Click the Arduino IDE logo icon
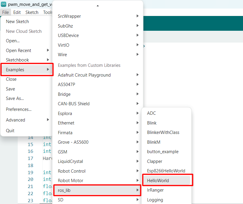The width and height of the screenshot is (243, 204). (4, 4)
